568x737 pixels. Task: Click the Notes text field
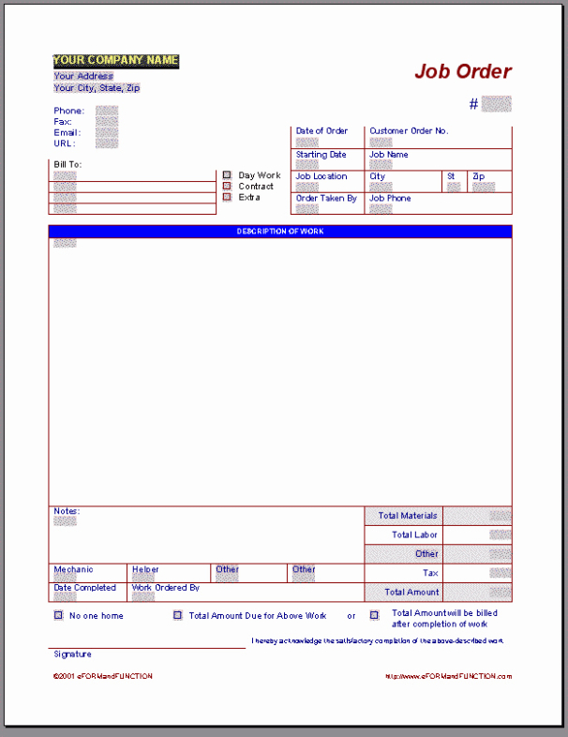65,521
